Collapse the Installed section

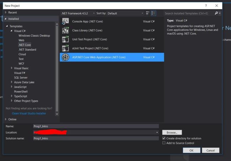6,19
